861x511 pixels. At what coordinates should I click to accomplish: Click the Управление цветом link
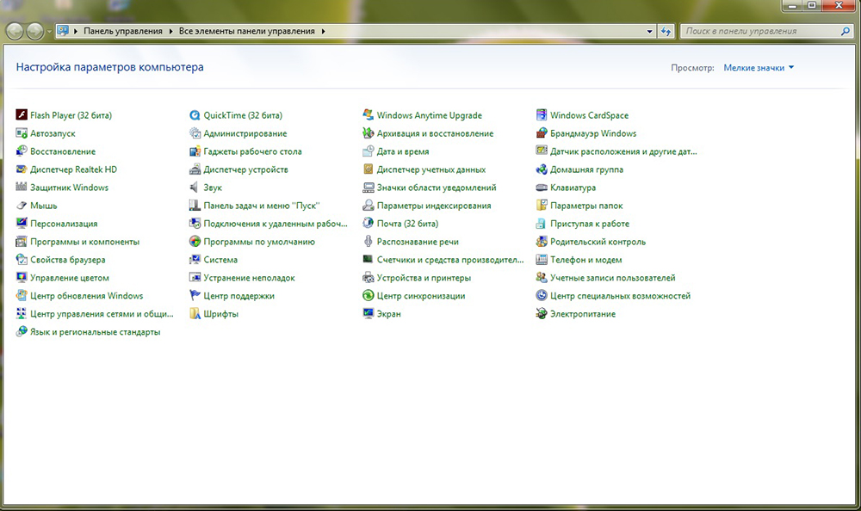69,278
